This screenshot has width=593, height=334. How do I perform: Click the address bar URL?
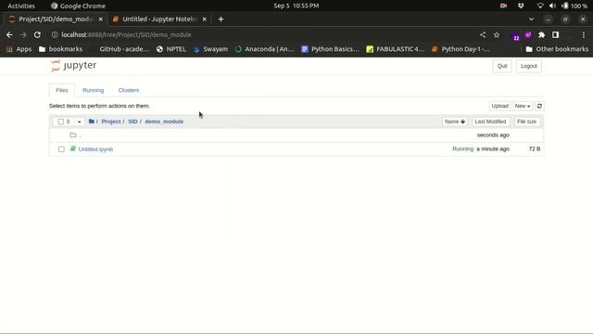pyautogui.click(x=126, y=35)
